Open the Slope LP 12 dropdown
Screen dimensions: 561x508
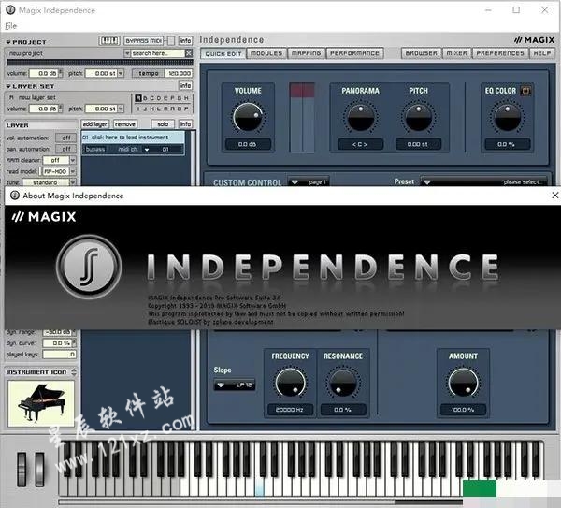tap(235, 385)
